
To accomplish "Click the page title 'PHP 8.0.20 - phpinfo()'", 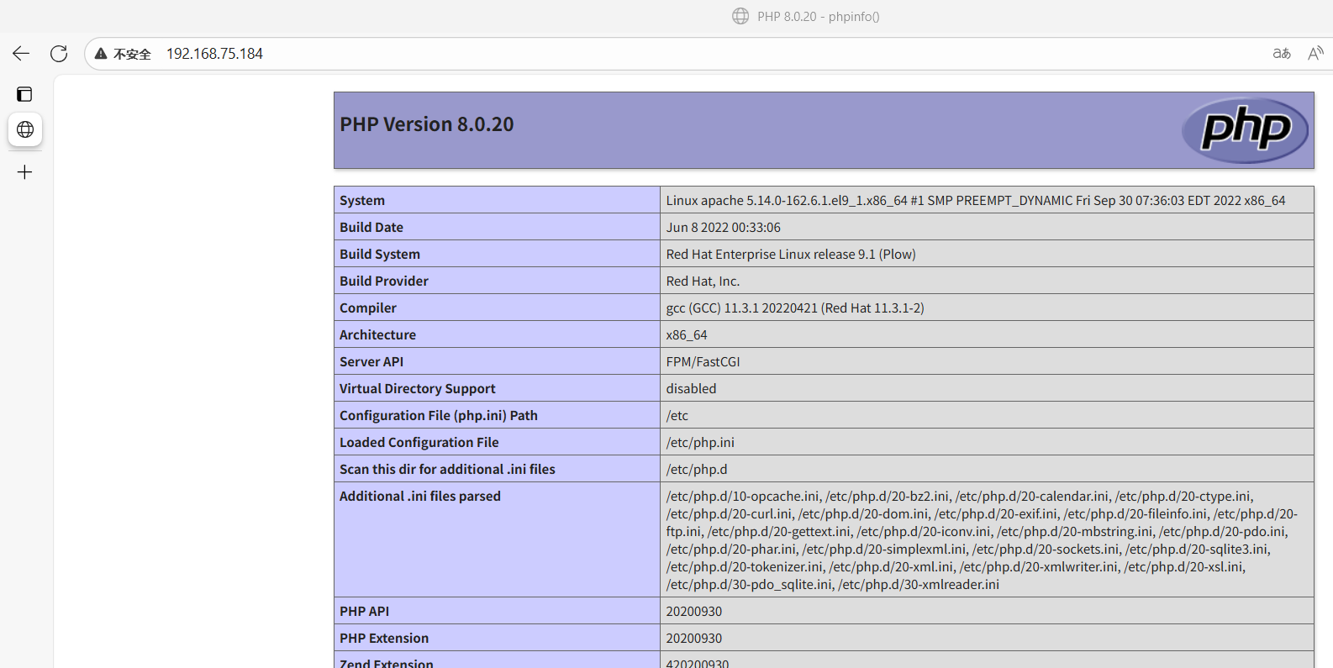I will pyautogui.click(x=818, y=16).
